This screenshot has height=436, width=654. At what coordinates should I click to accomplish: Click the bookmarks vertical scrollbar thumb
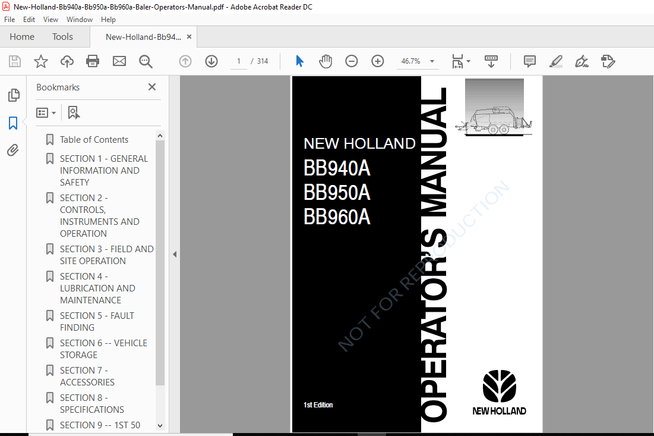(160, 263)
